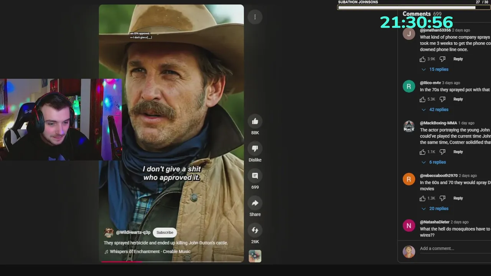491x276 pixels.
Task: Share the Short video
Action: point(255,203)
